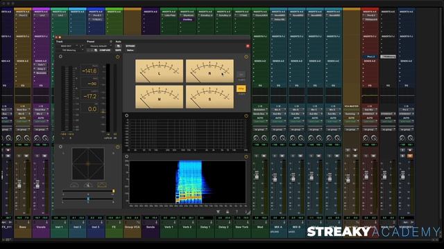The image size is (444, 249).
Task: Mute the Bass track
Action: (26, 156)
